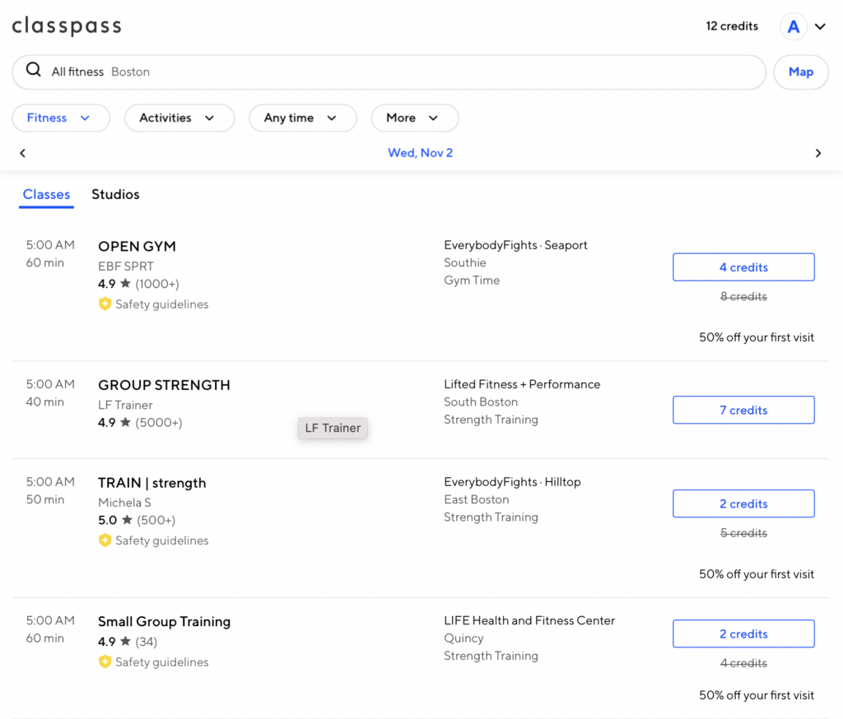This screenshot has height=719, width=843.
Task: Open the Map view
Action: [x=800, y=72]
